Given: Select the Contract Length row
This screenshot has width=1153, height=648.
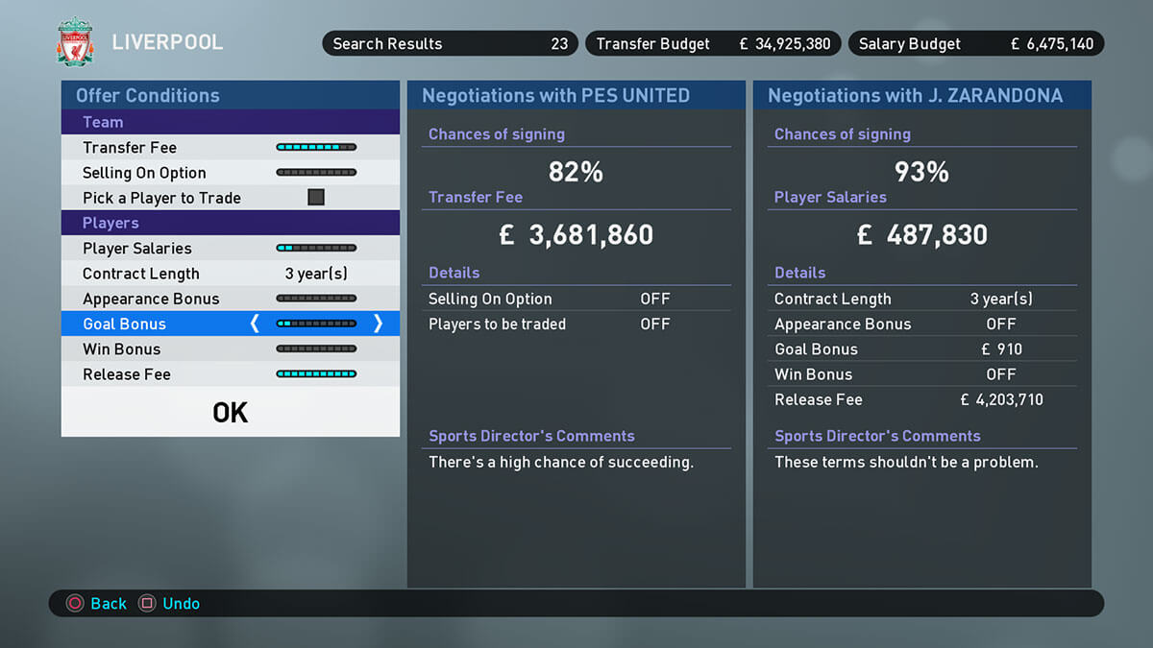Looking at the screenshot, I should coord(231,274).
